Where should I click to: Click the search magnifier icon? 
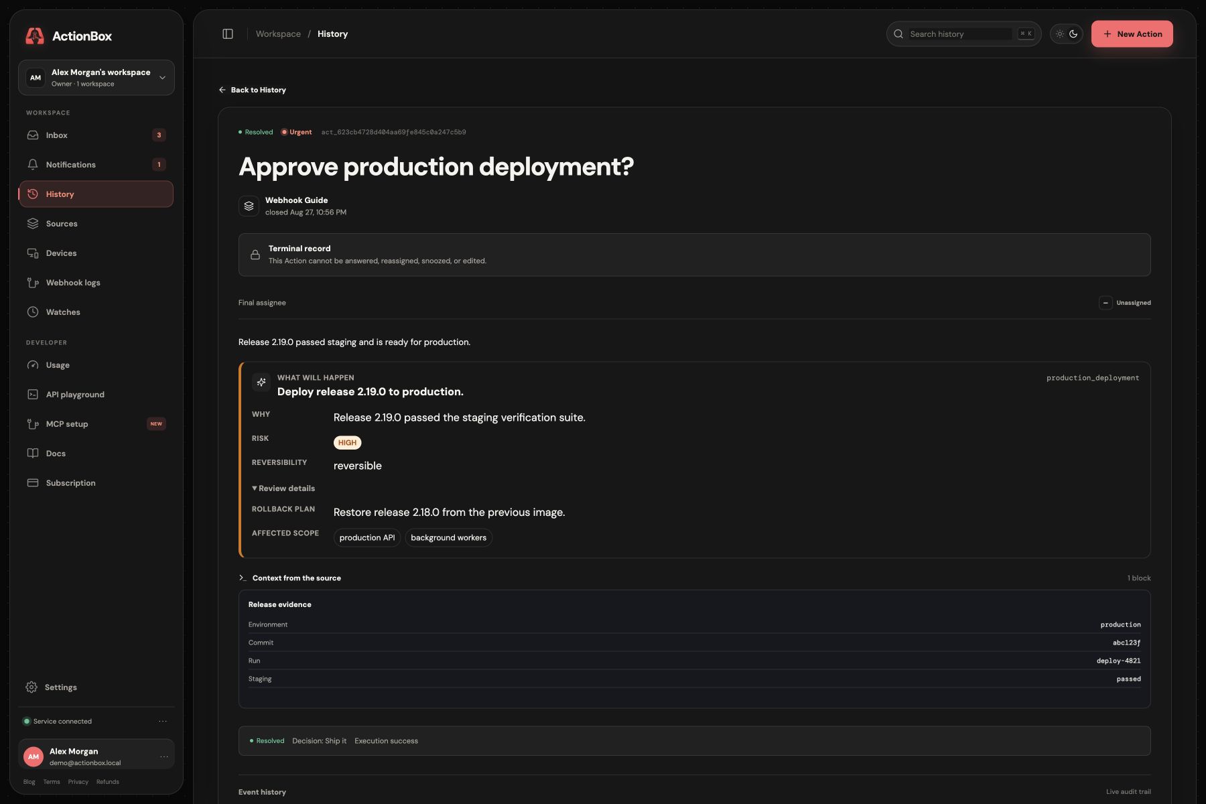[898, 33]
